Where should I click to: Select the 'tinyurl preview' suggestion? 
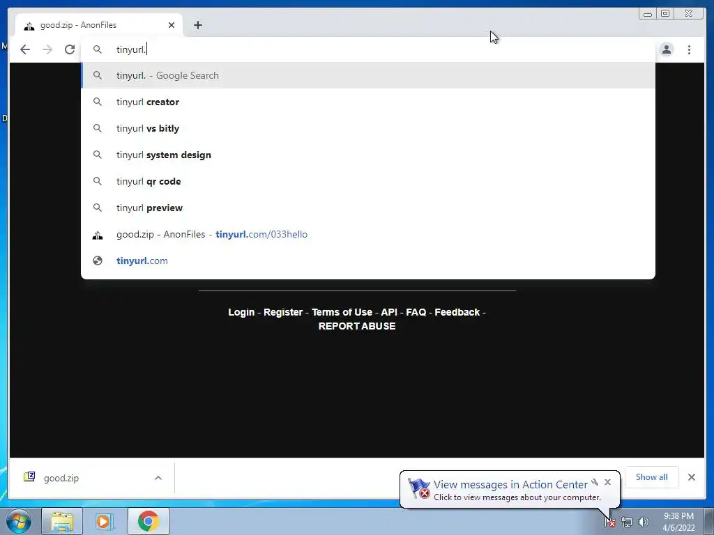point(368,208)
